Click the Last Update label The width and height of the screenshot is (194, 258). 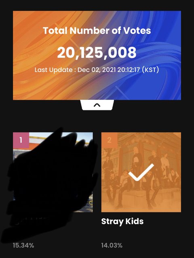54,70
